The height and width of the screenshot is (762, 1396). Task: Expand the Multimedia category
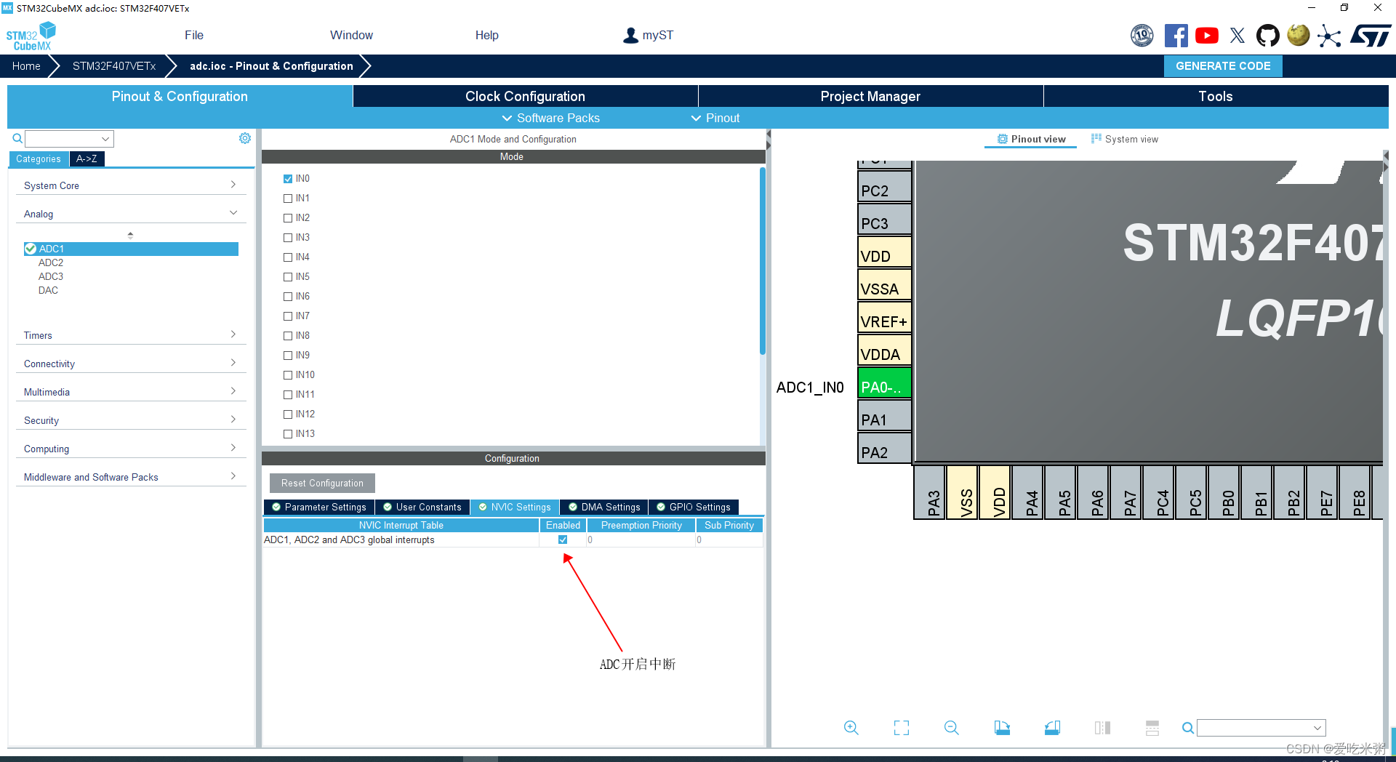[131, 392]
